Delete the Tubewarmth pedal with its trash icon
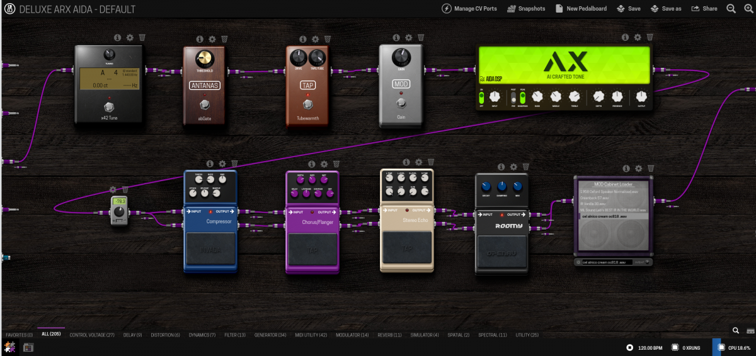Image resolution: width=756 pixels, height=356 pixels. (326, 39)
